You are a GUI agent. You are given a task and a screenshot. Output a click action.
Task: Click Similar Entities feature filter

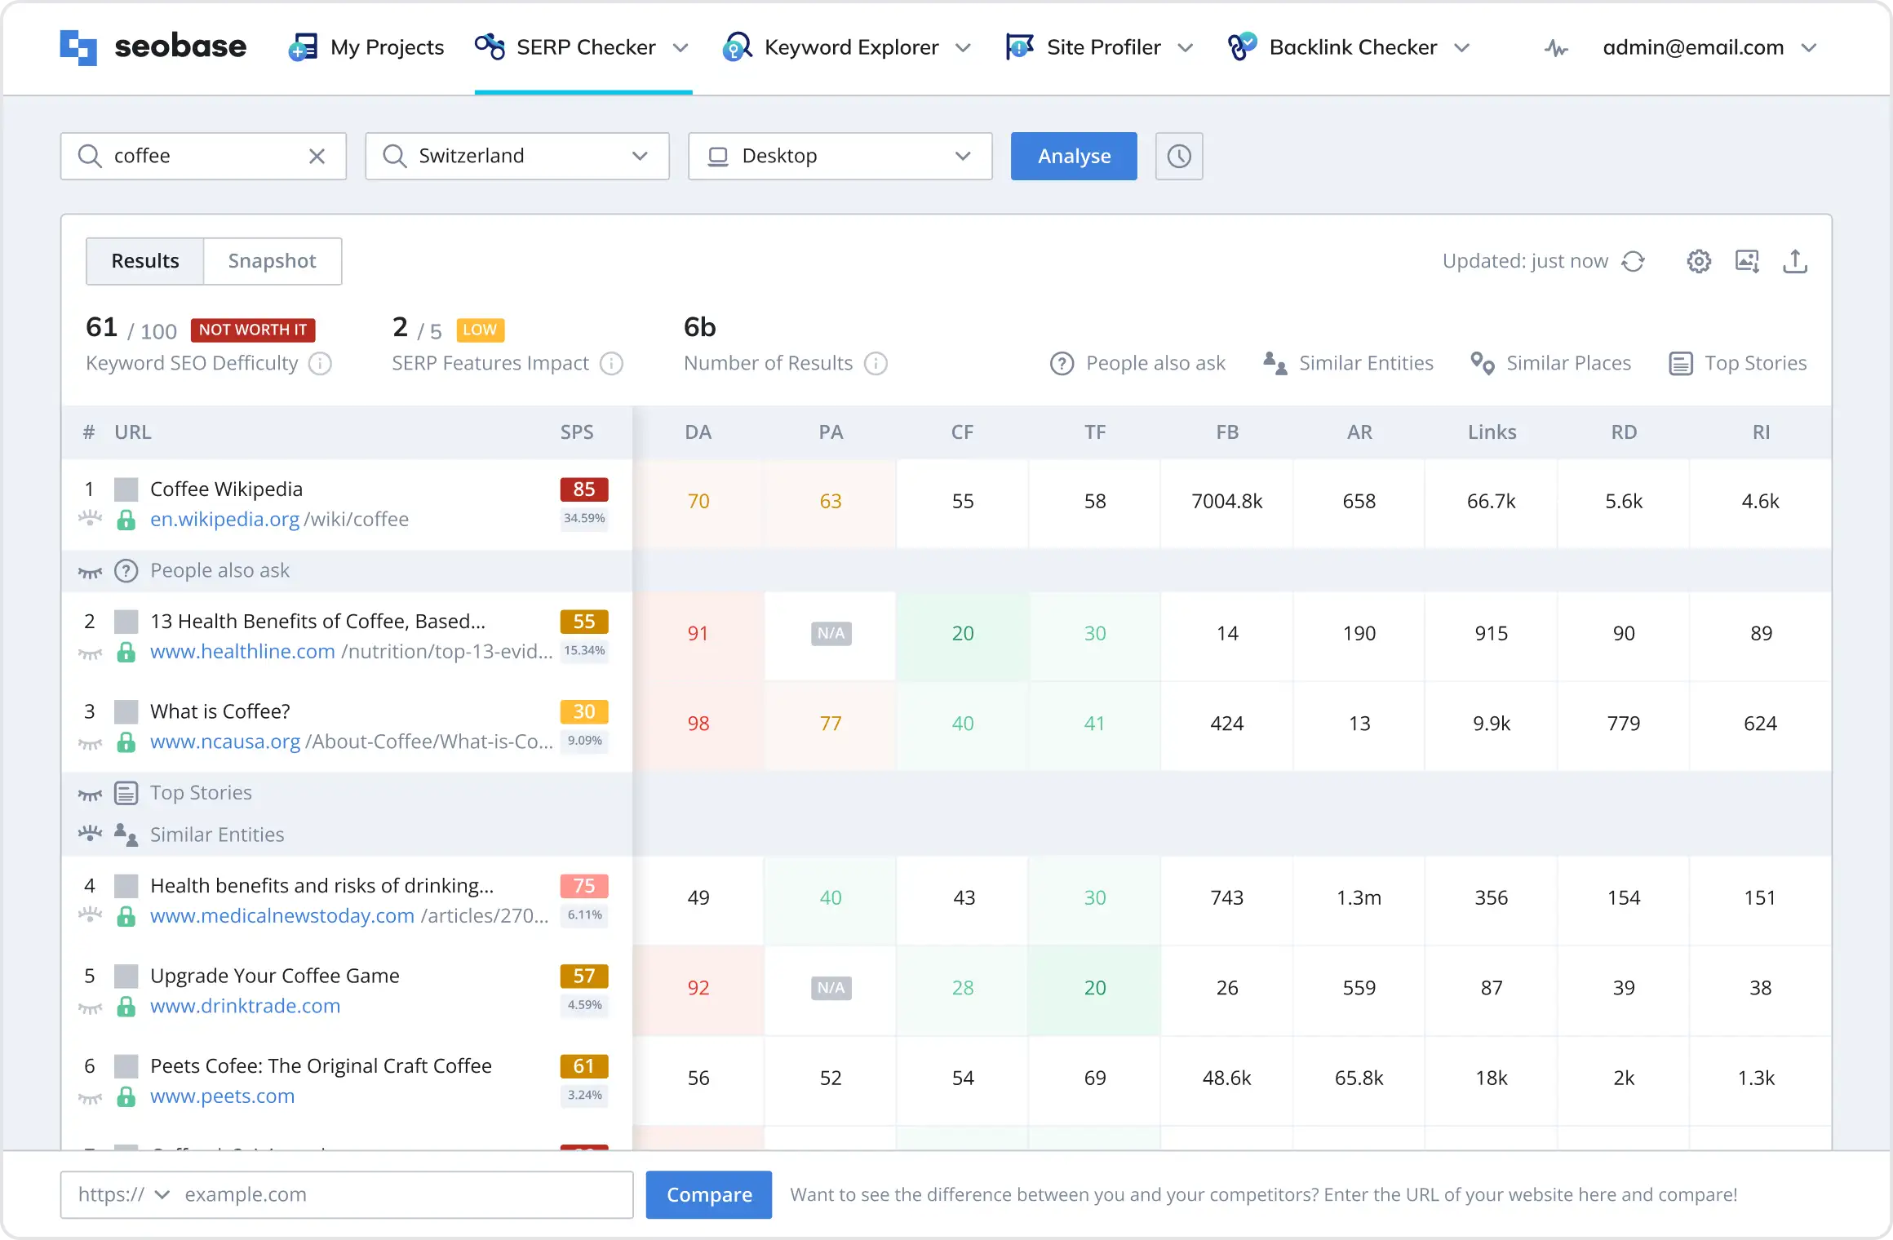coord(1348,364)
